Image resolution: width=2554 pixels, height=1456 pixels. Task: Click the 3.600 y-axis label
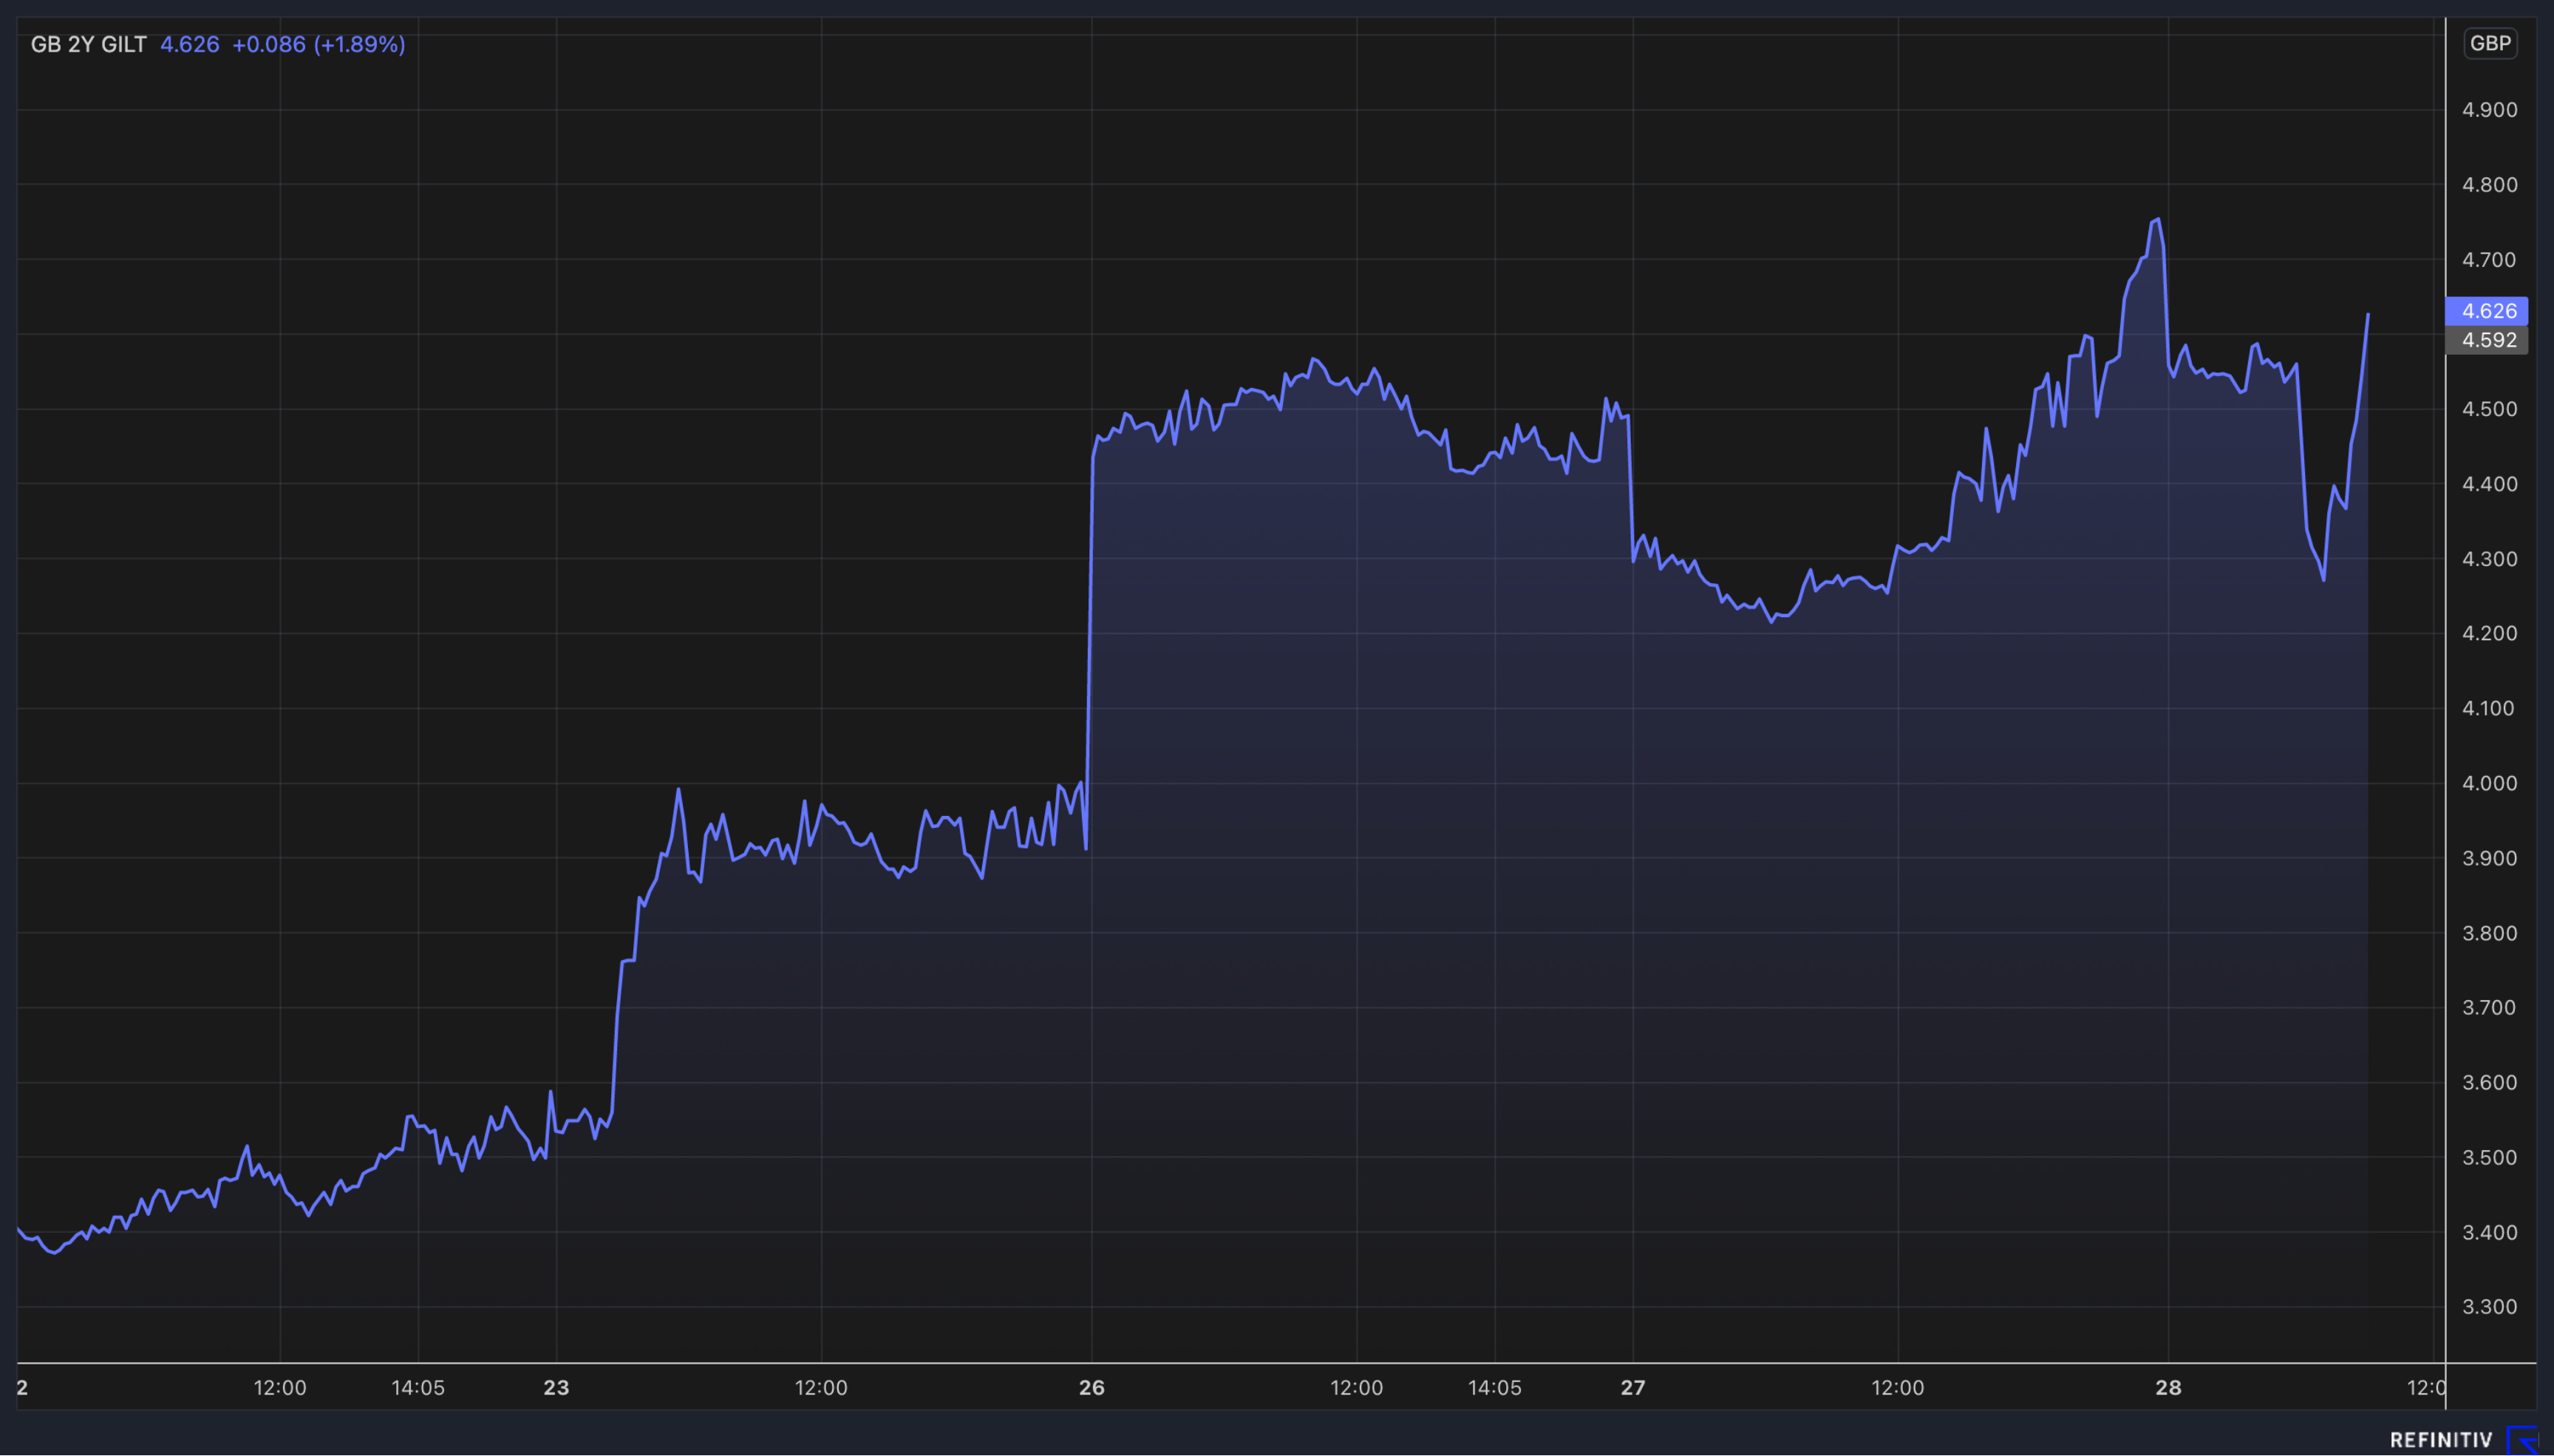2489,1082
